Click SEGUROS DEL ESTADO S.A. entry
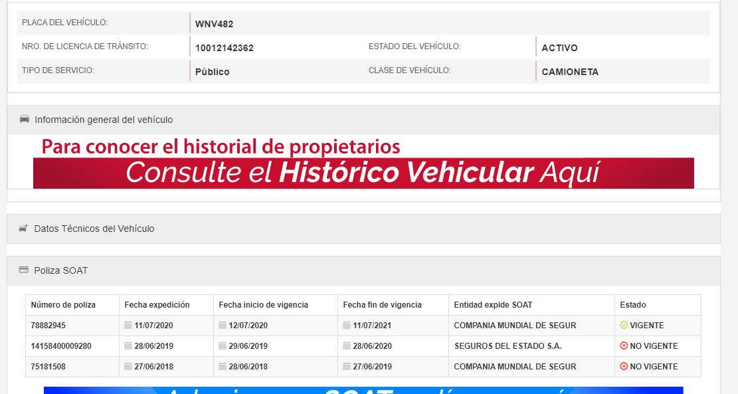This screenshot has width=738, height=394. (507, 346)
